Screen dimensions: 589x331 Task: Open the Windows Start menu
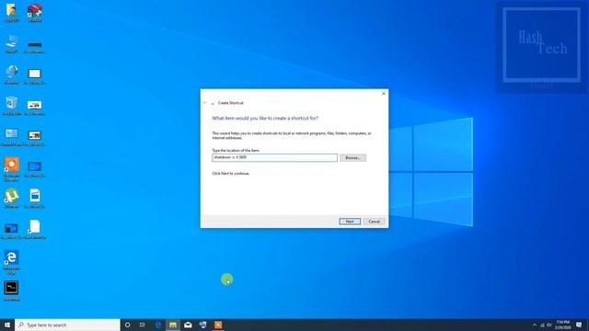7,325
